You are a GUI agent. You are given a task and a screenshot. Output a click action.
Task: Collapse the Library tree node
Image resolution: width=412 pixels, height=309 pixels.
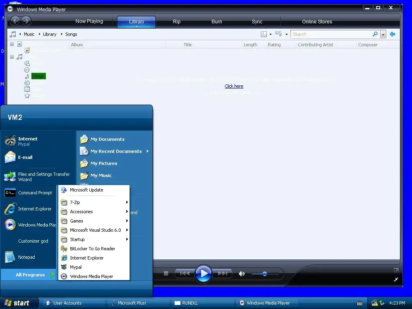pos(12,57)
